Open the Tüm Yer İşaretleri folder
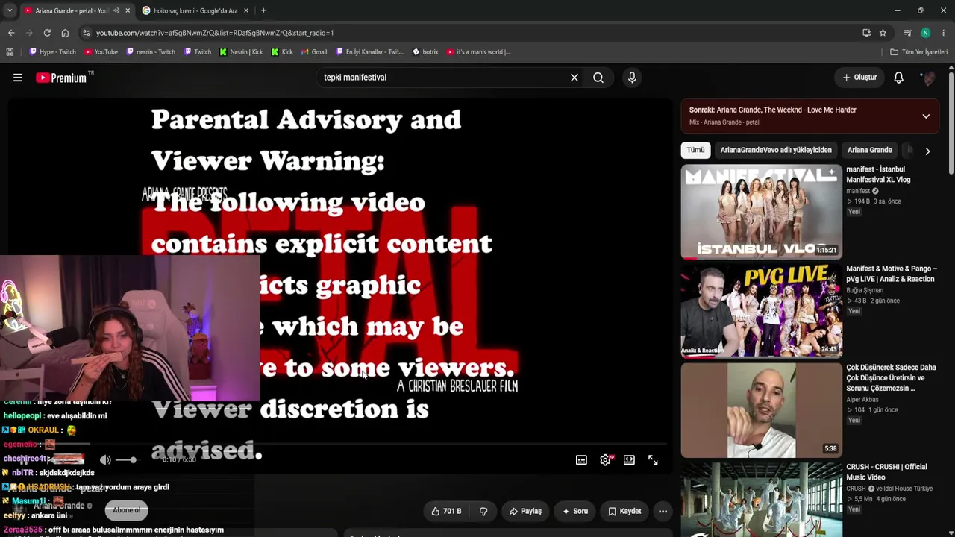 (918, 52)
